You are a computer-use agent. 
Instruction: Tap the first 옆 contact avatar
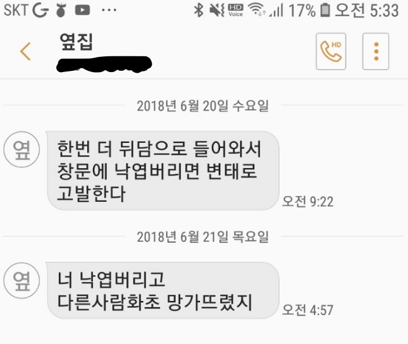click(x=22, y=149)
